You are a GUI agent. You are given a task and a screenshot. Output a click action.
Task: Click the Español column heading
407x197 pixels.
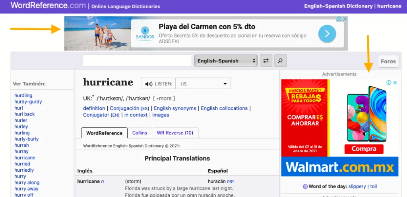coord(218,170)
